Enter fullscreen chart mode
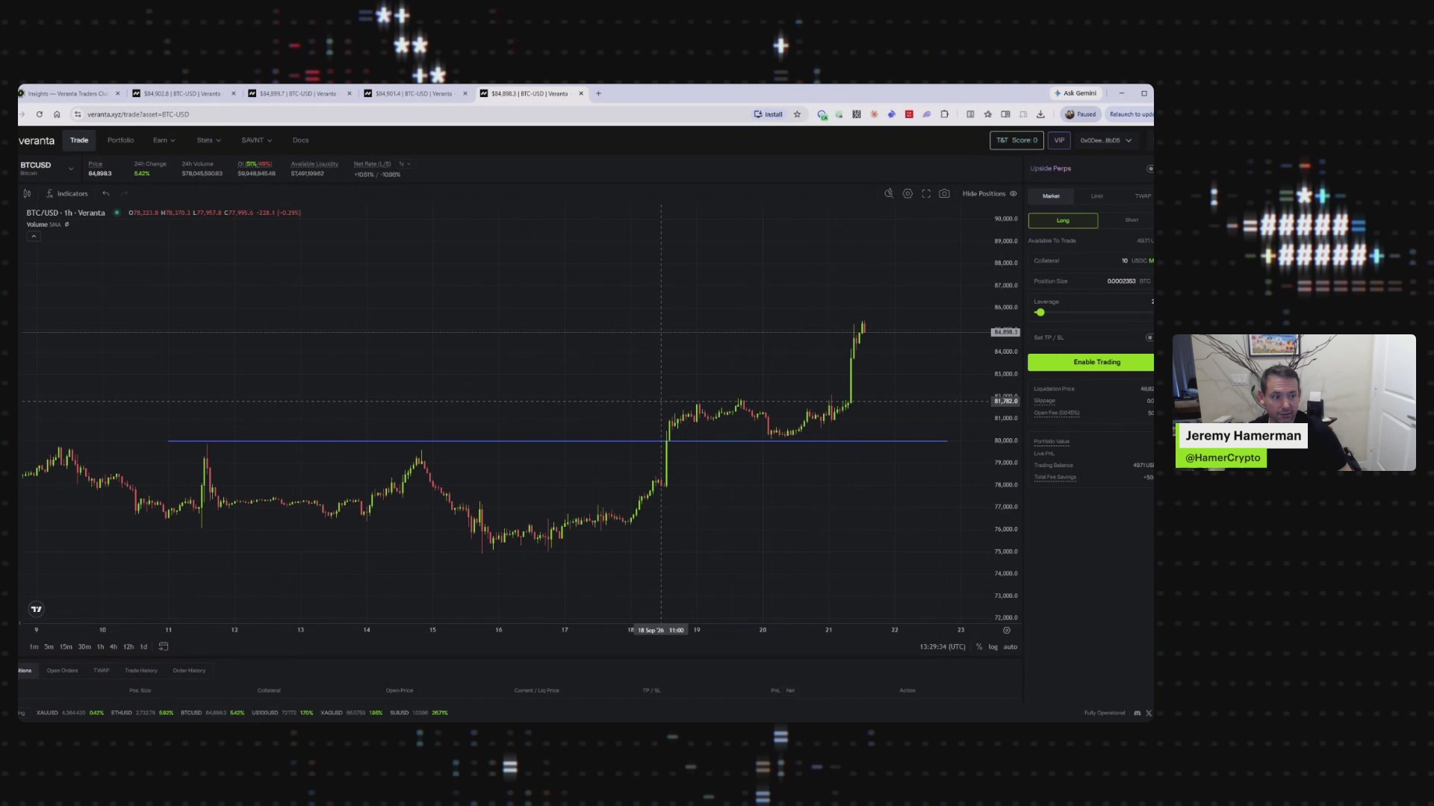 [926, 193]
